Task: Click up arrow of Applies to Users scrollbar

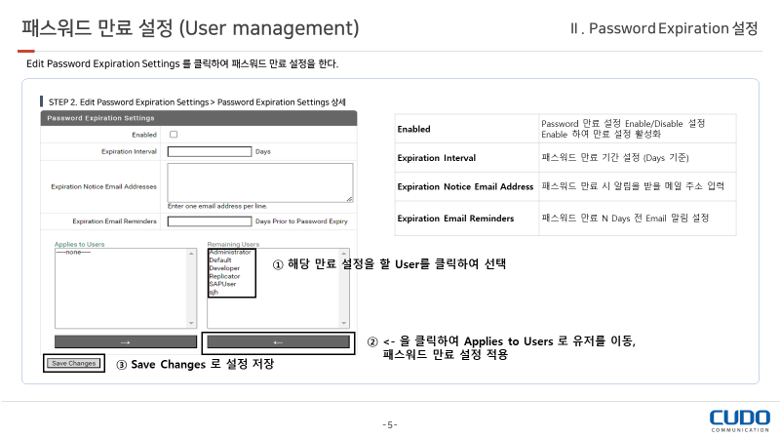Action: click(192, 254)
